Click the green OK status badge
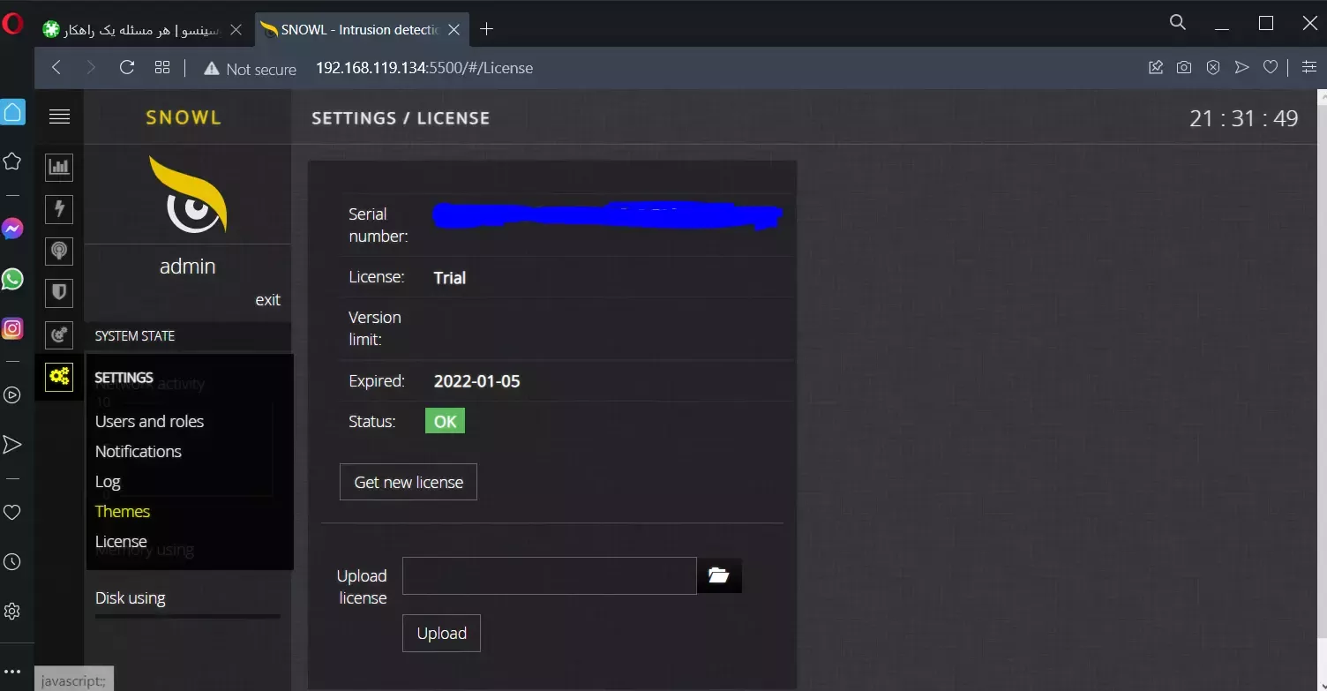The width and height of the screenshot is (1327, 691). coord(445,421)
